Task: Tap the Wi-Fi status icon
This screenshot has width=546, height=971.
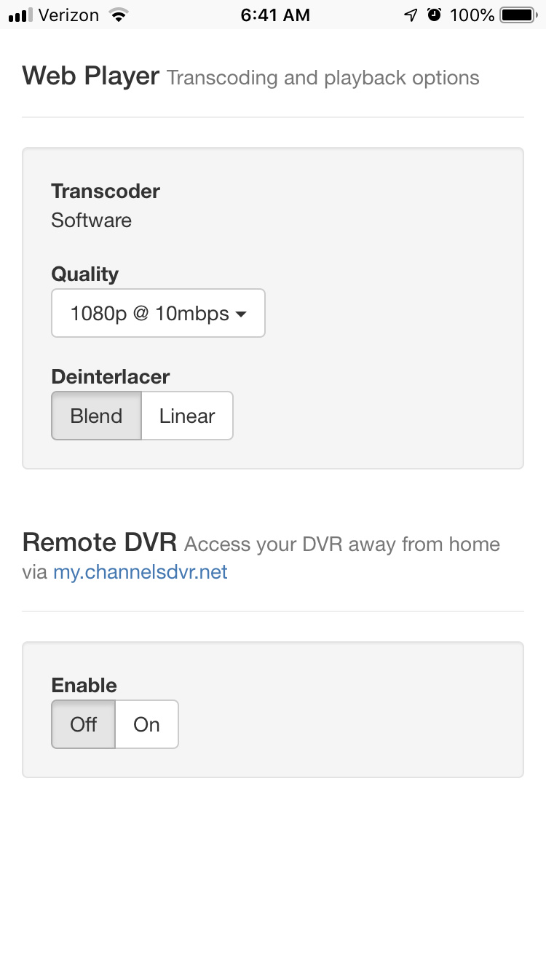Action: [x=116, y=15]
